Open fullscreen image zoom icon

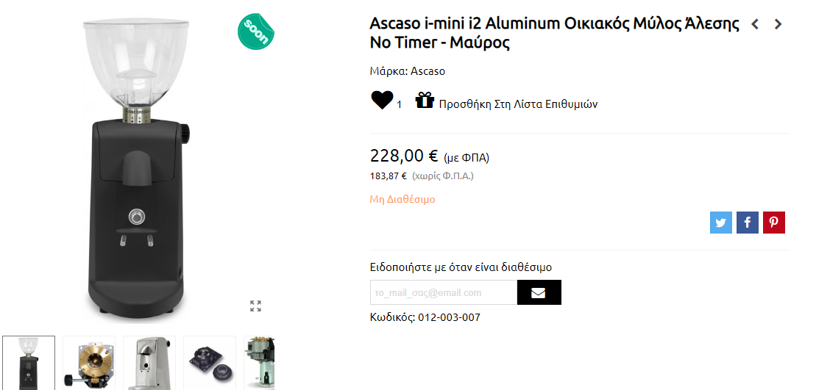click(x=255, y=306)
